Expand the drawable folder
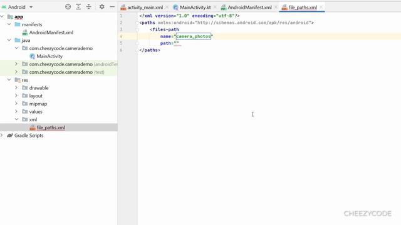Image resolution: width=401 pixels, height=225 pixels. click(17, 87)
